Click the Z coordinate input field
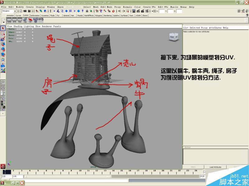Viewport: 249px width, 186px height. click(x=179, y=11)
